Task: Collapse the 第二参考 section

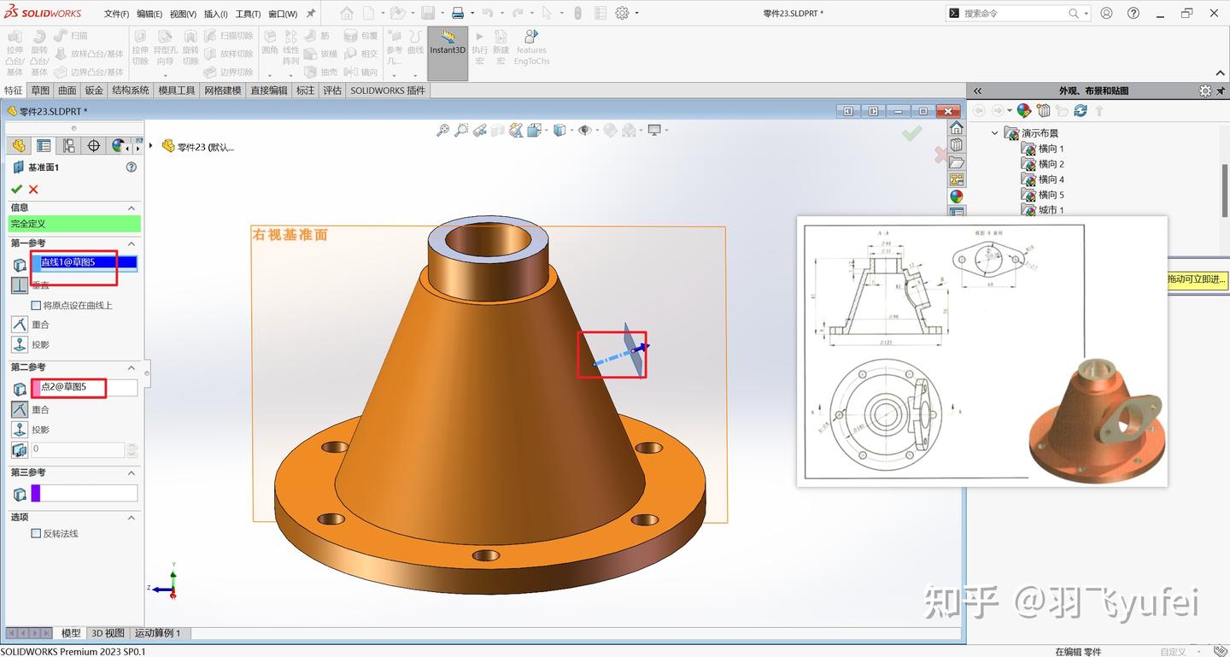Action: point(132,367)
